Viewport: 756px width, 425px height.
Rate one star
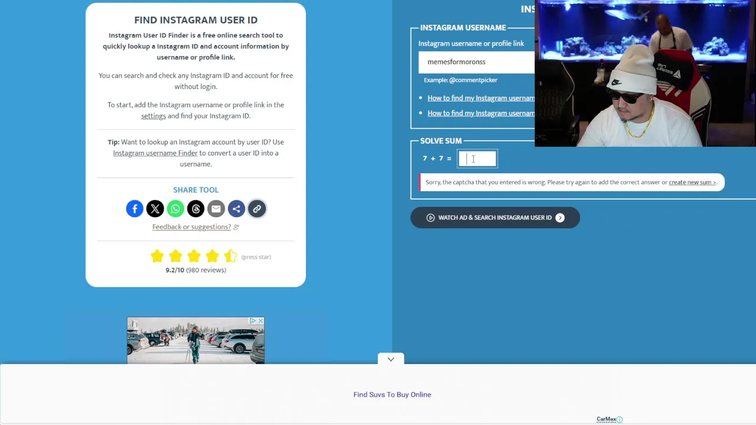[x=157, y=256]
